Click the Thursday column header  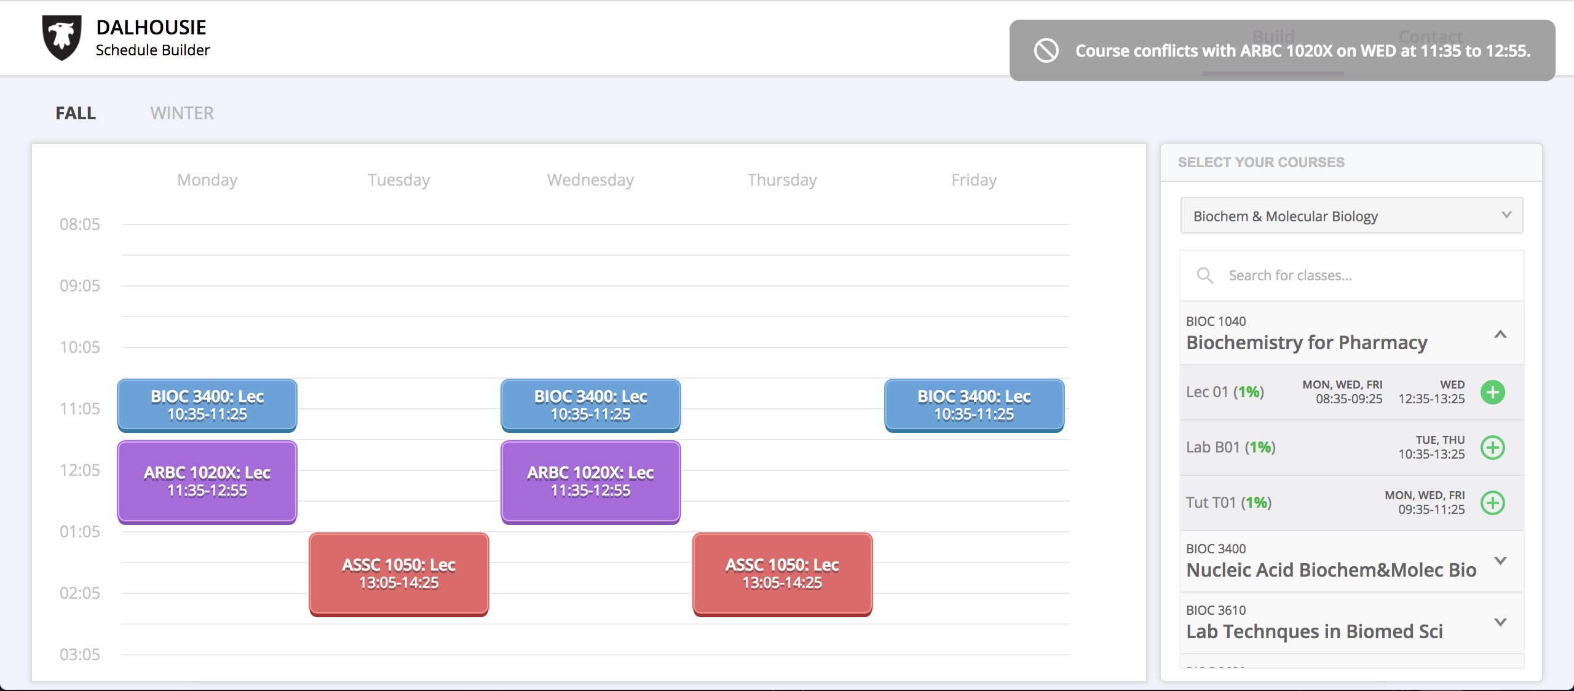[x=782, y=180]
